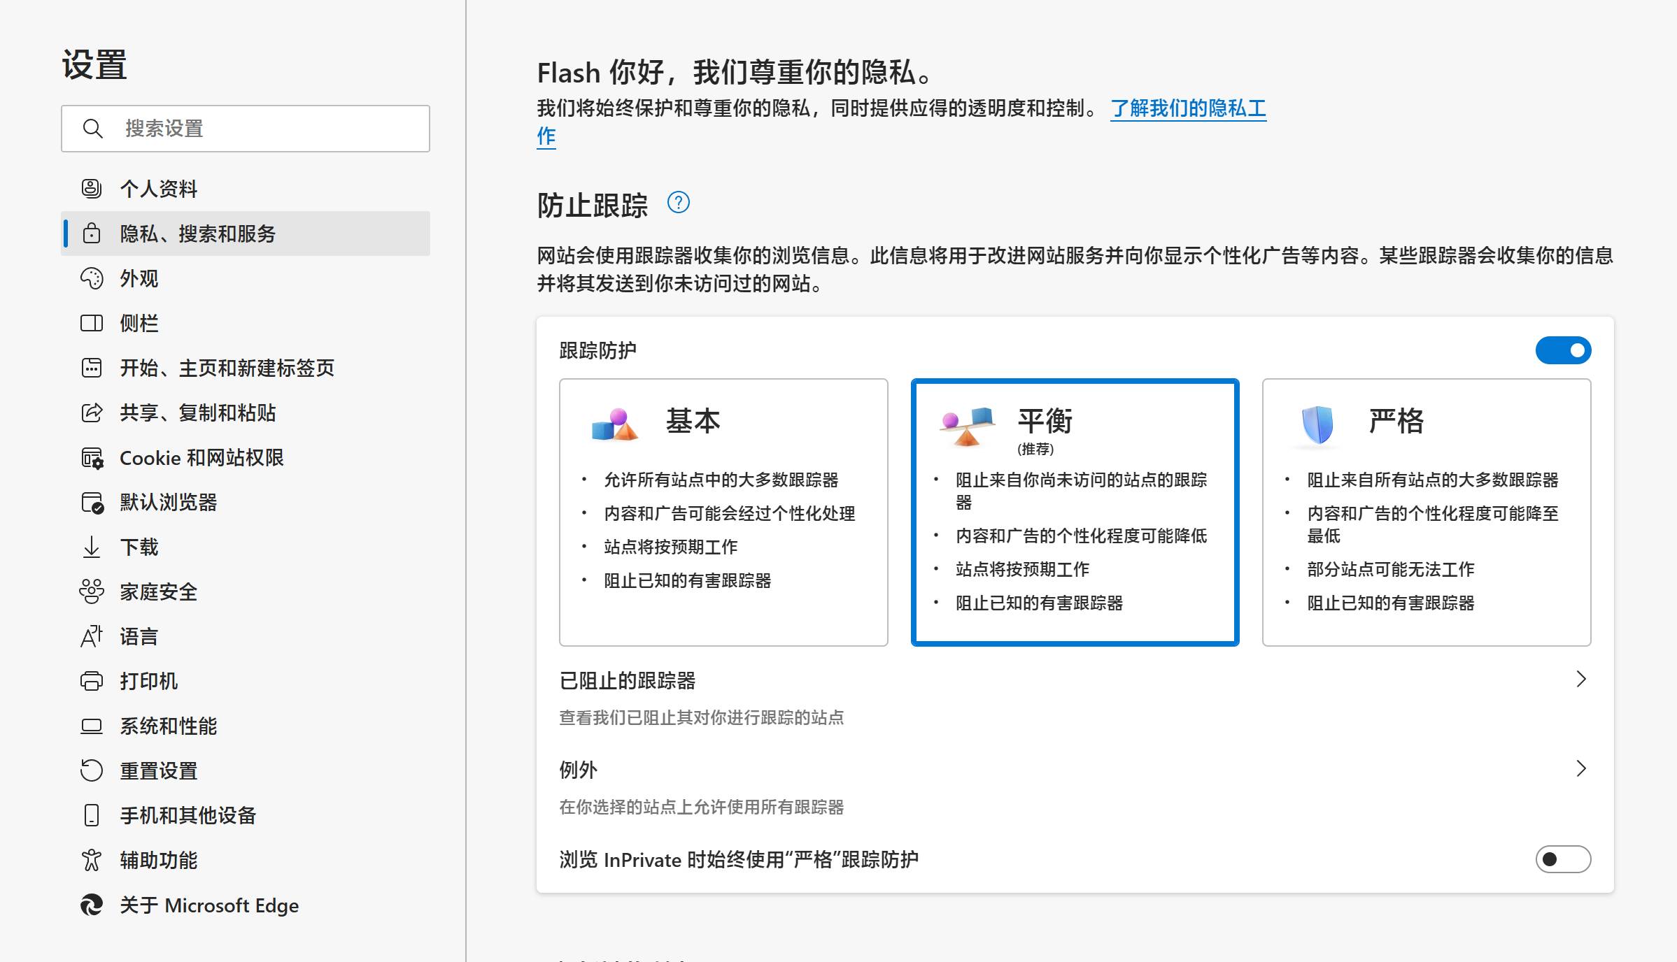Open the 已阻止的跟踪器 row title
This screenshot has width=1677, height=962.
pos(627,680)
